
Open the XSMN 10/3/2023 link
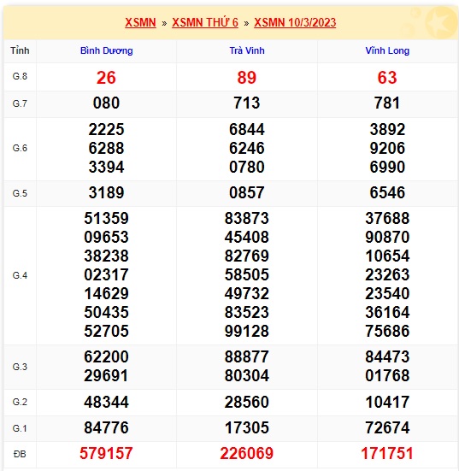tap(295, 22)
